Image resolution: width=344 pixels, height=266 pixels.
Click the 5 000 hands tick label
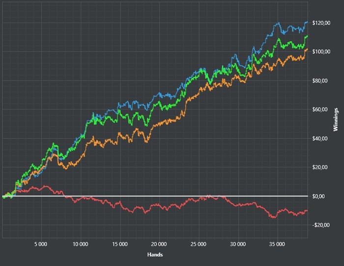41,244
